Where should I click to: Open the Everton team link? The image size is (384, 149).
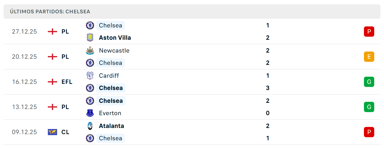110,113
